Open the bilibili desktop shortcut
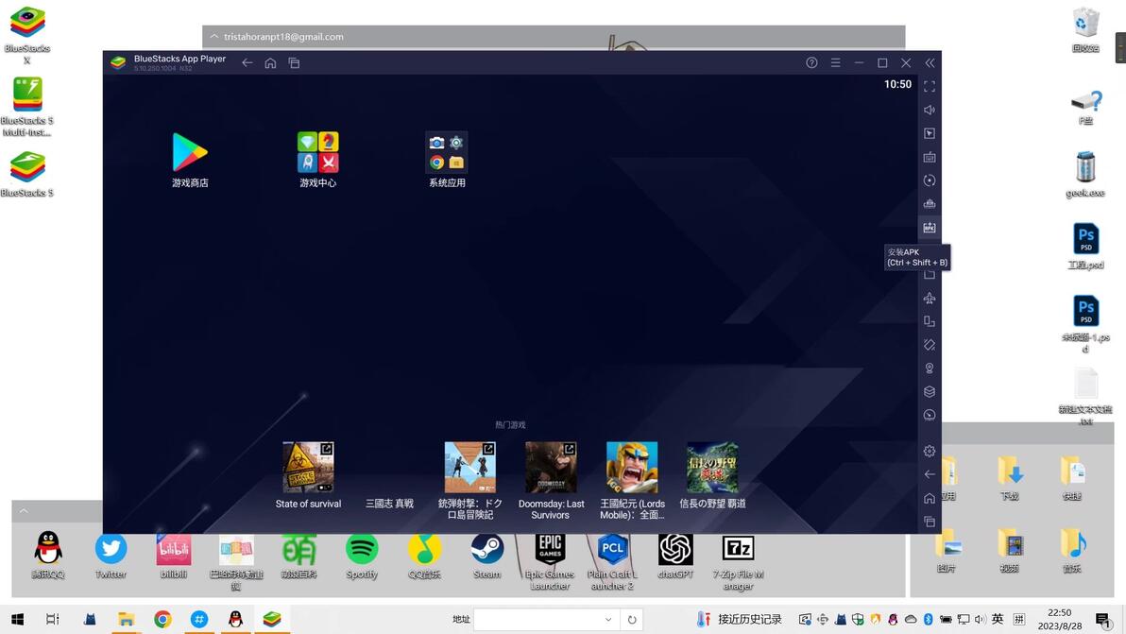 (174, 555)
